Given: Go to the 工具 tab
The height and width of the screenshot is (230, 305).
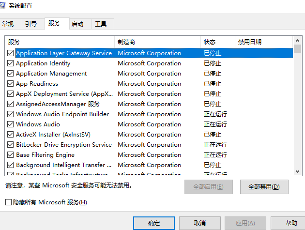Looking at the screenshot, I should (x=101, y=24).
